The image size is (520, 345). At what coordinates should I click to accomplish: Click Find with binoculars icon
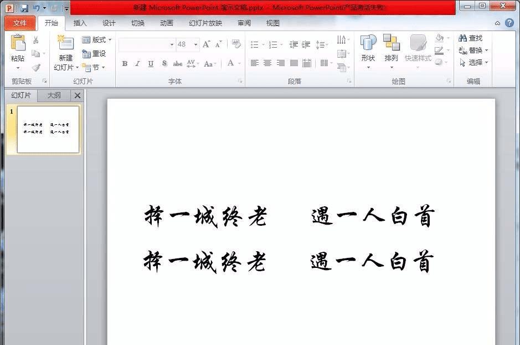point(471,38)
